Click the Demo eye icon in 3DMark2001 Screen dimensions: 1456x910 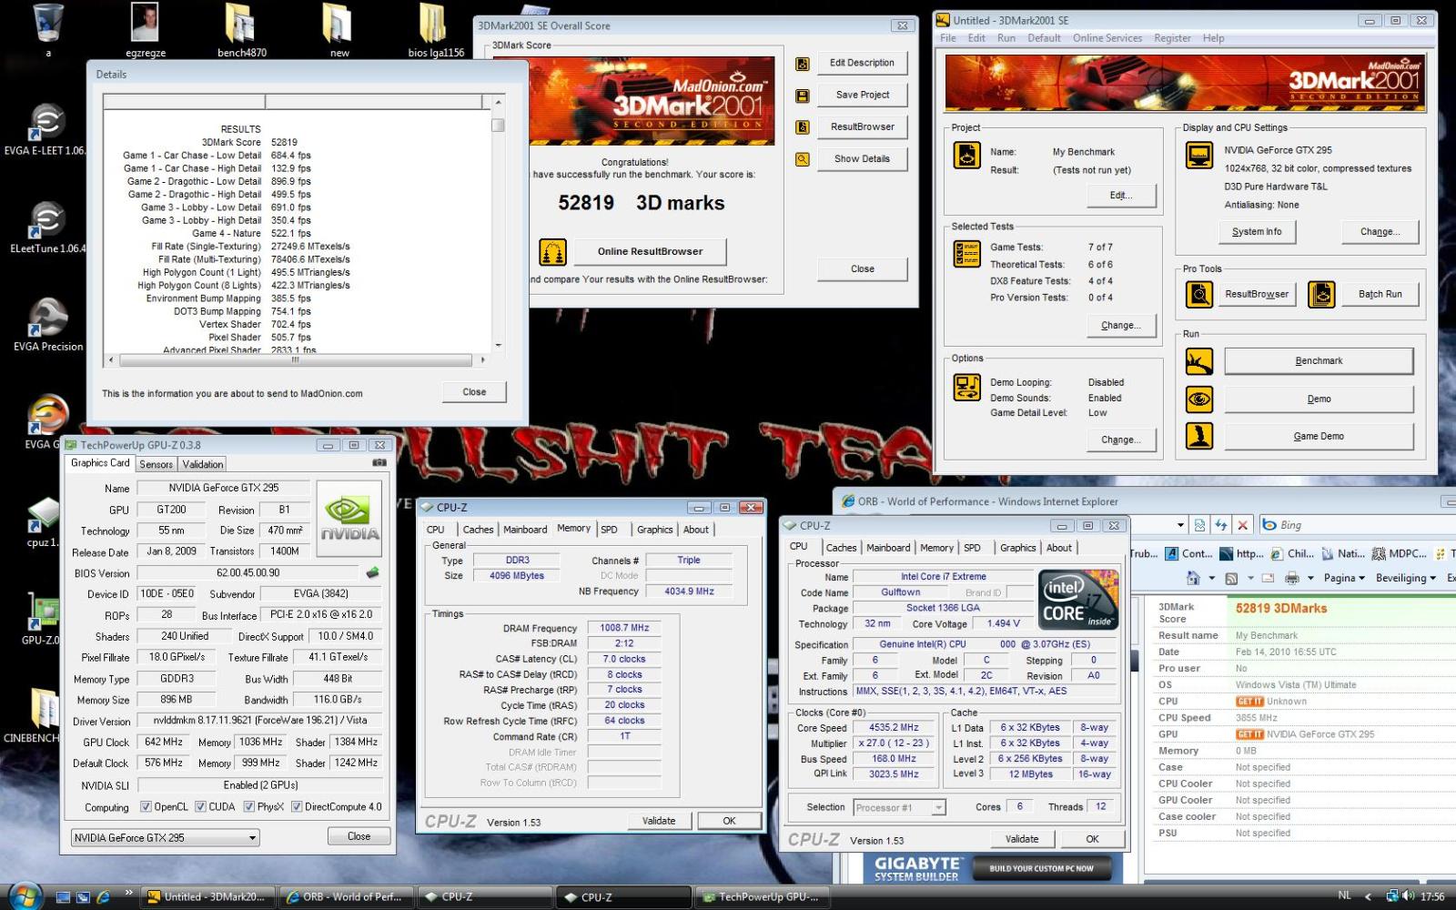click(1199, 399)
